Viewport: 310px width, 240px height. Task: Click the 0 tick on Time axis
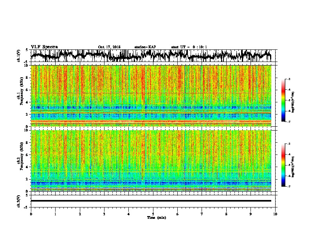click(31, 214)
